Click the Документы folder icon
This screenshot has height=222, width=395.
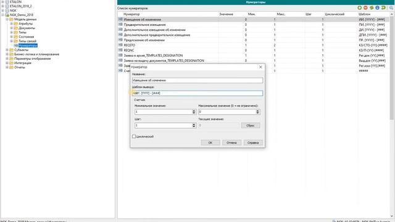15,28
